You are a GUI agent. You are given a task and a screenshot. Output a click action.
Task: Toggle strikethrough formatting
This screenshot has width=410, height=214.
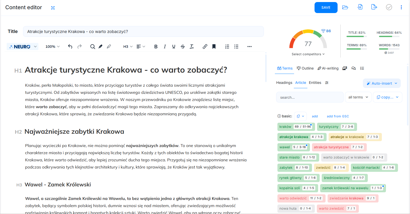click(183, 47)
